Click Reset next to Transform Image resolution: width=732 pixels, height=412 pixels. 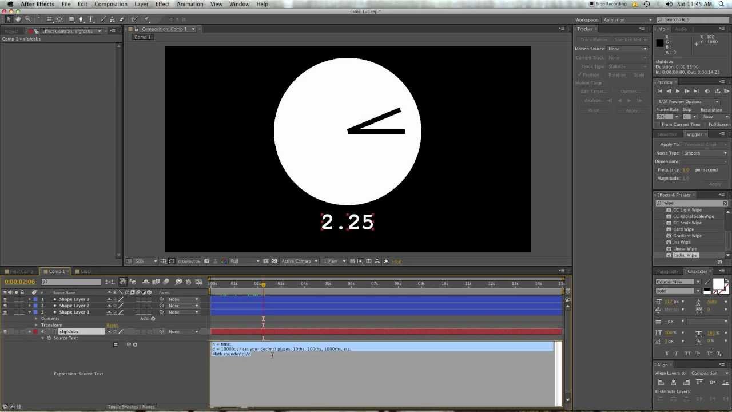(x=112, y=325)
